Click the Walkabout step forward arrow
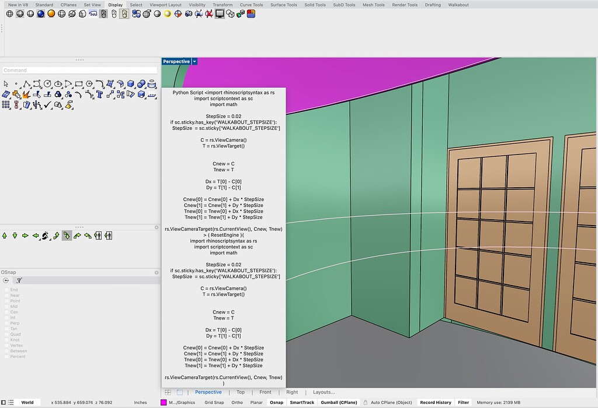The width and height of the screenshot is (598, 408). [x=5, y=235]
